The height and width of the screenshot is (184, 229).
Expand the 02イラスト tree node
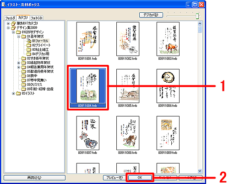pyautogui.click(x=13, y=94)
